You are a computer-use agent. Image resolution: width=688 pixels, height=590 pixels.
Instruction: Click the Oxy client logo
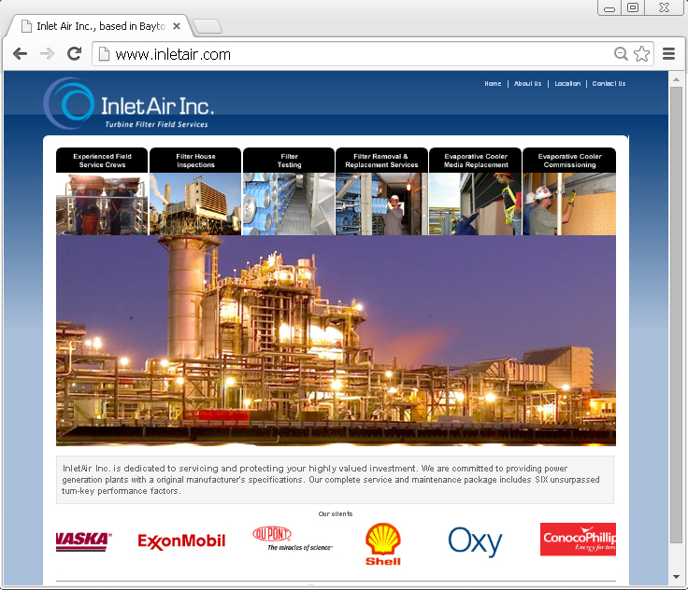[x=475, y=541]
